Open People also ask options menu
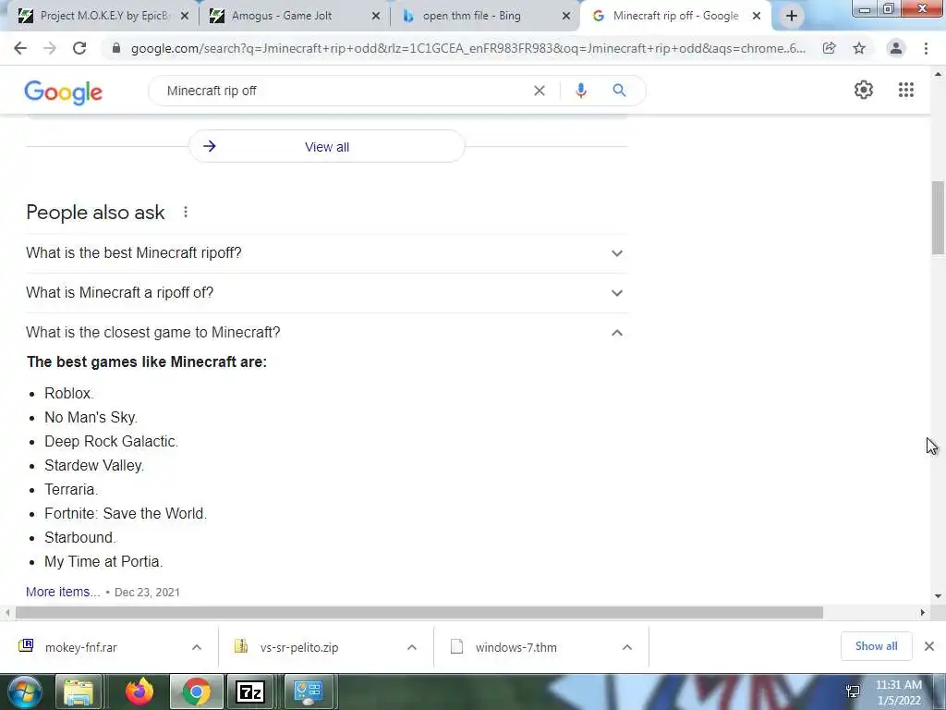Image resolution: width=946 pixels, height=710 pixels. 186,212
